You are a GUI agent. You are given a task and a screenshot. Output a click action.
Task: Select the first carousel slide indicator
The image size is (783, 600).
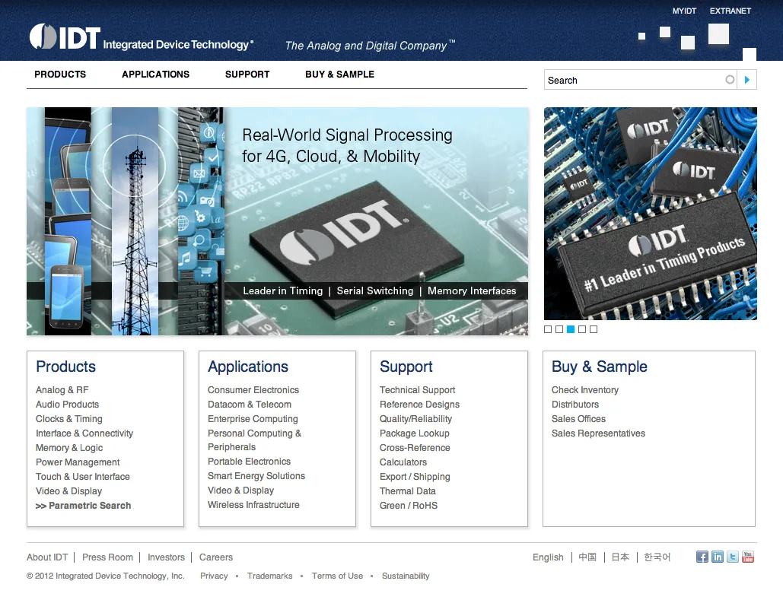[x=548, y=329]
